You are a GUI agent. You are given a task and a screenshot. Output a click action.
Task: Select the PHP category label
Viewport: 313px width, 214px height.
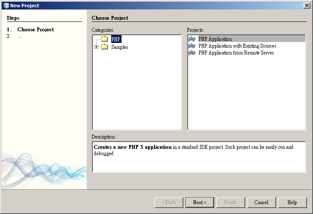[x=116, y=39]
